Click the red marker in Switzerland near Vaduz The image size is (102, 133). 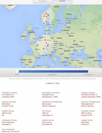[x=44, y=49]
